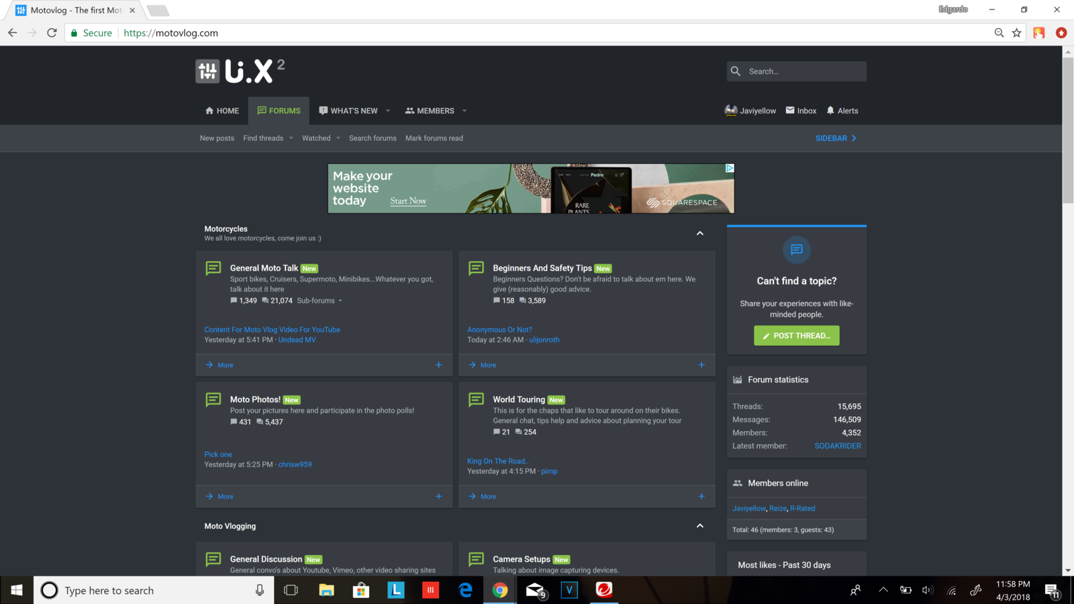Open the Action Center notification icon
This screenshot has height=604, width=1074.
point(1052,591)
